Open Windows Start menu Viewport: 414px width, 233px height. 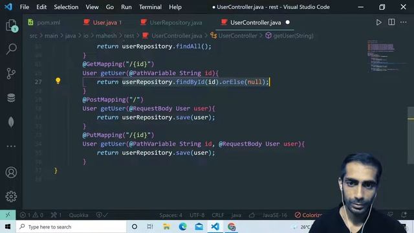point(8,227)
